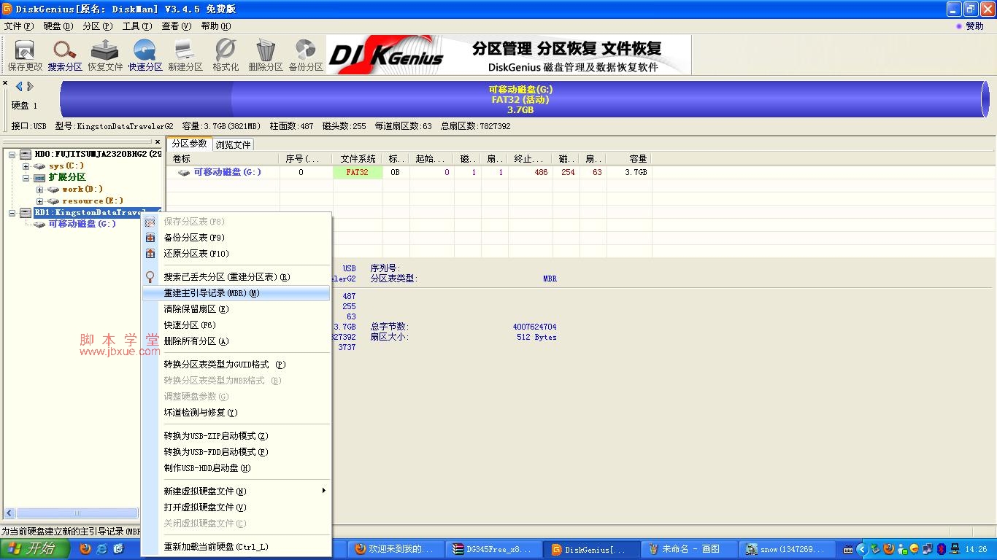
Task: Select 坏道检测与修复 menu entry
Action: [x=236, y=413]
